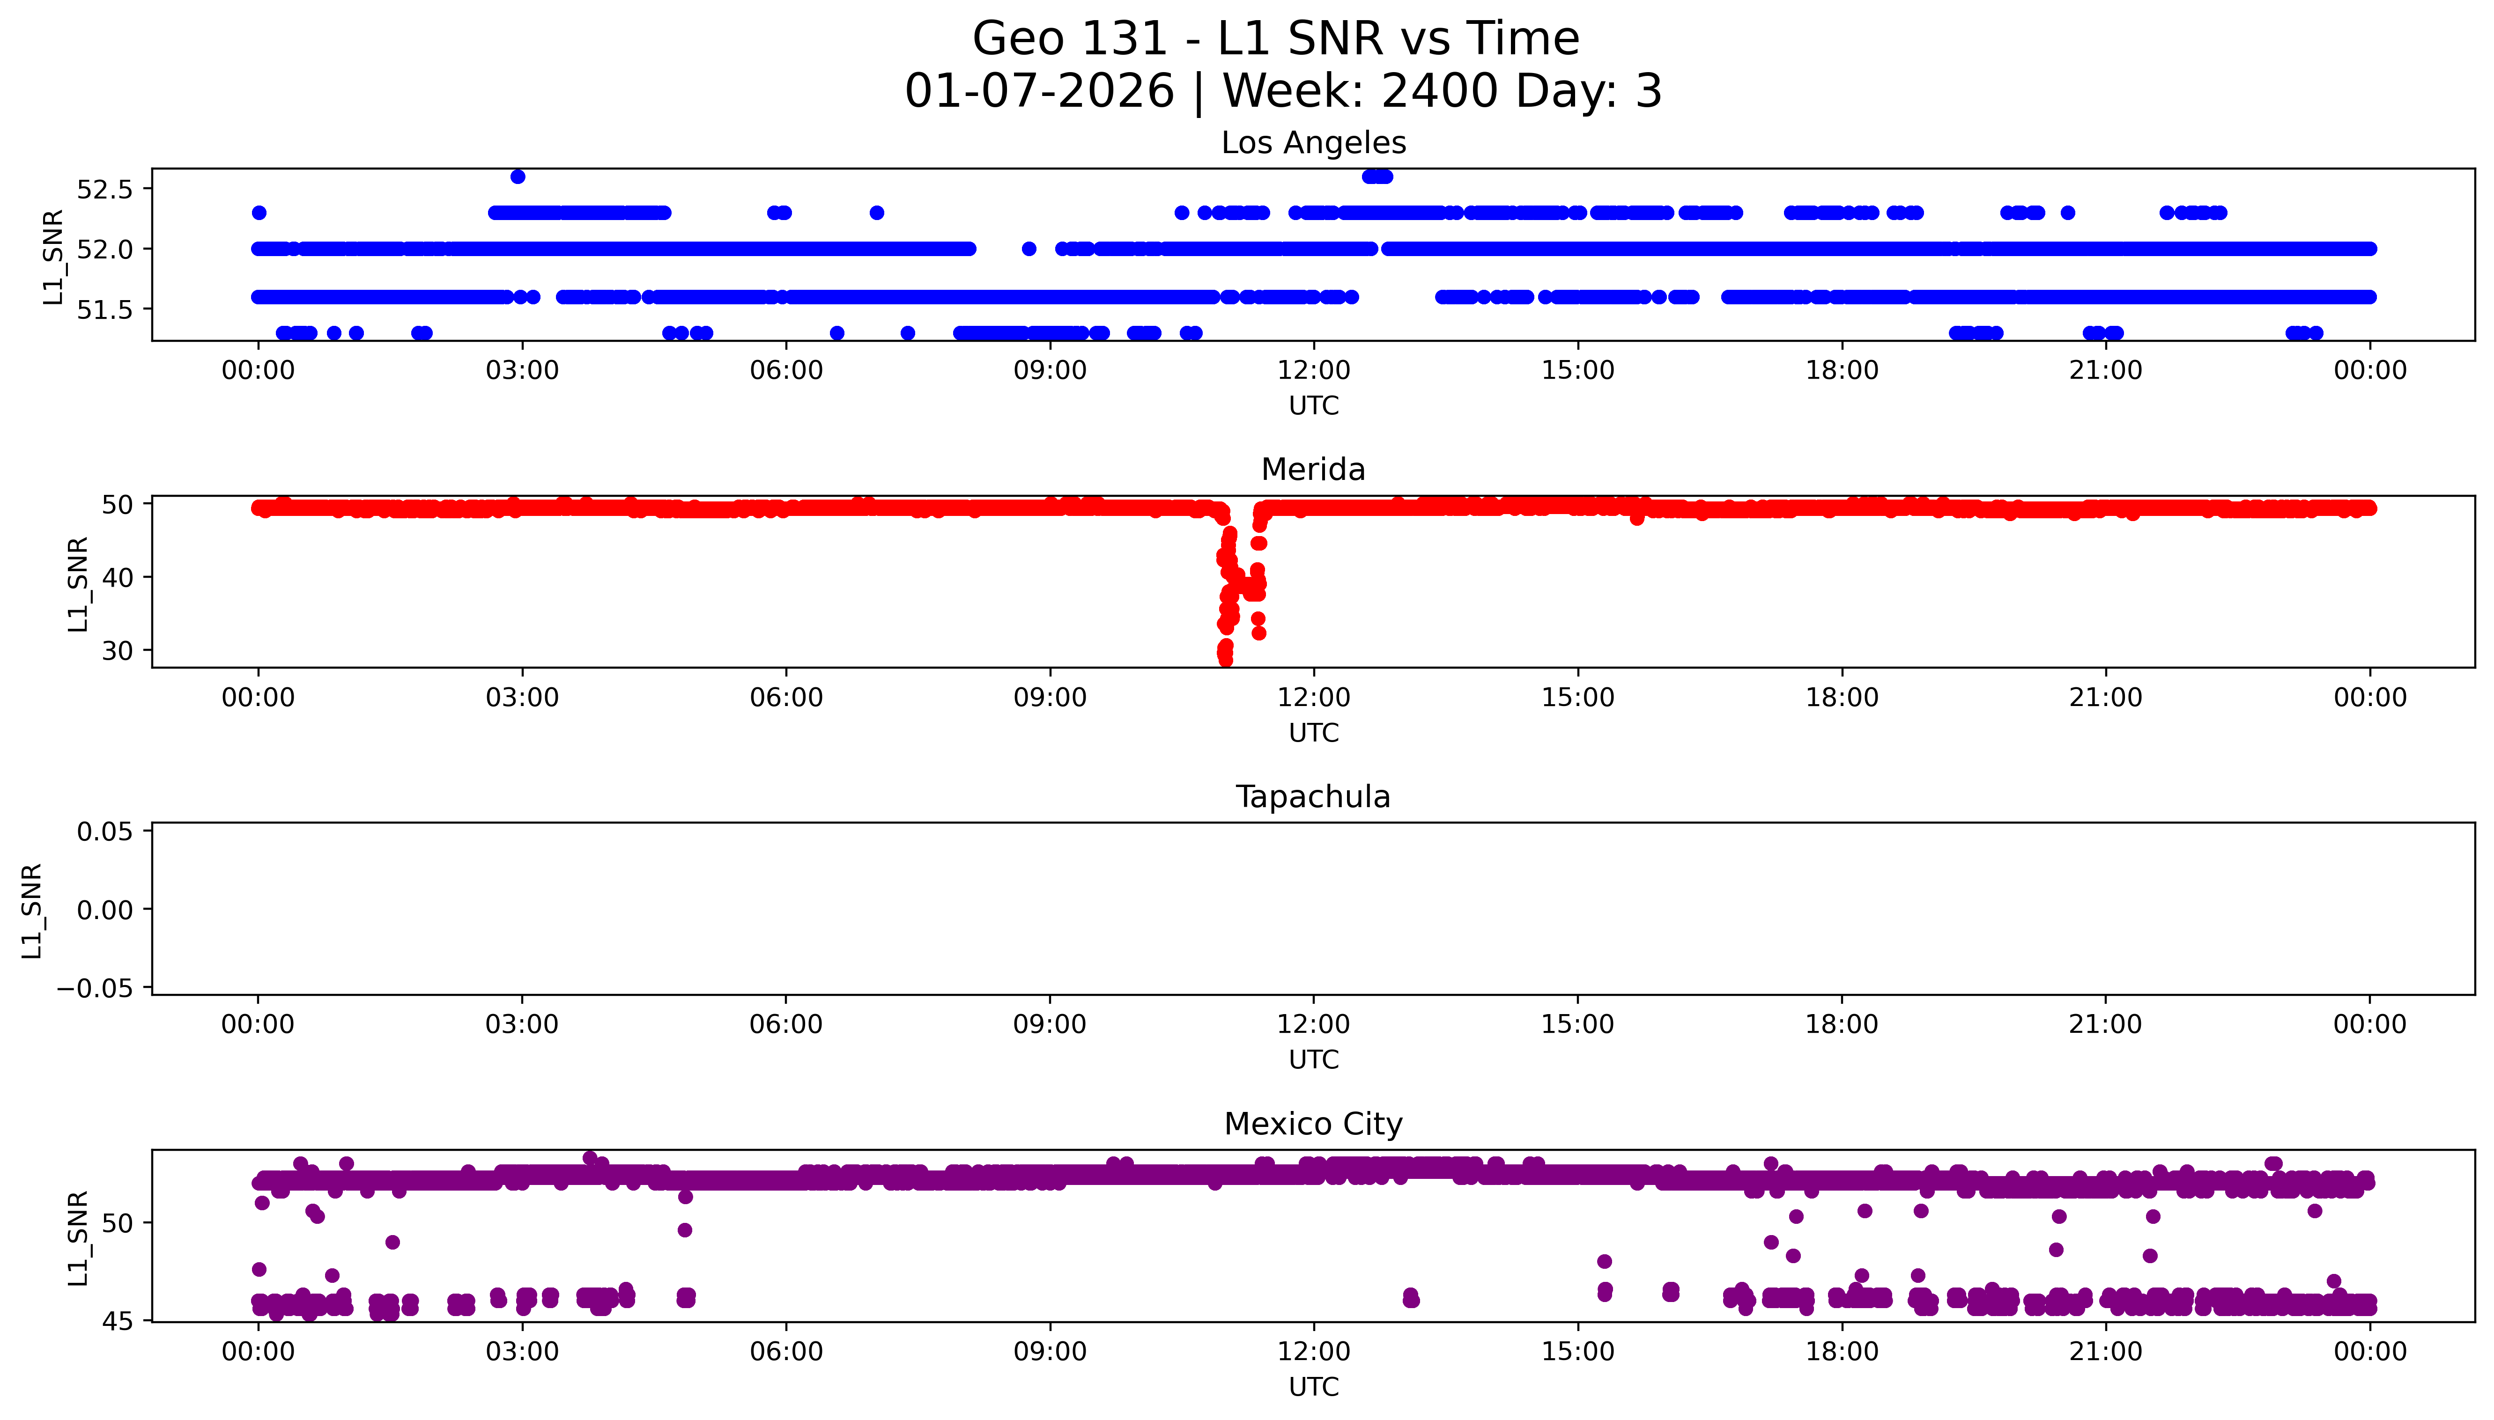Click inside the empty Tapachula plot area
This screenshot has width=2494, height=1420.
1313,908
